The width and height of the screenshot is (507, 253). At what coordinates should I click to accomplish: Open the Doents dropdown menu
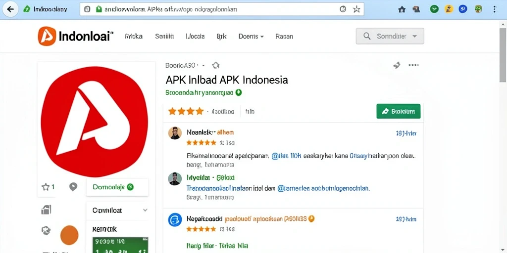pyautogui.click(x=251, y=37)
